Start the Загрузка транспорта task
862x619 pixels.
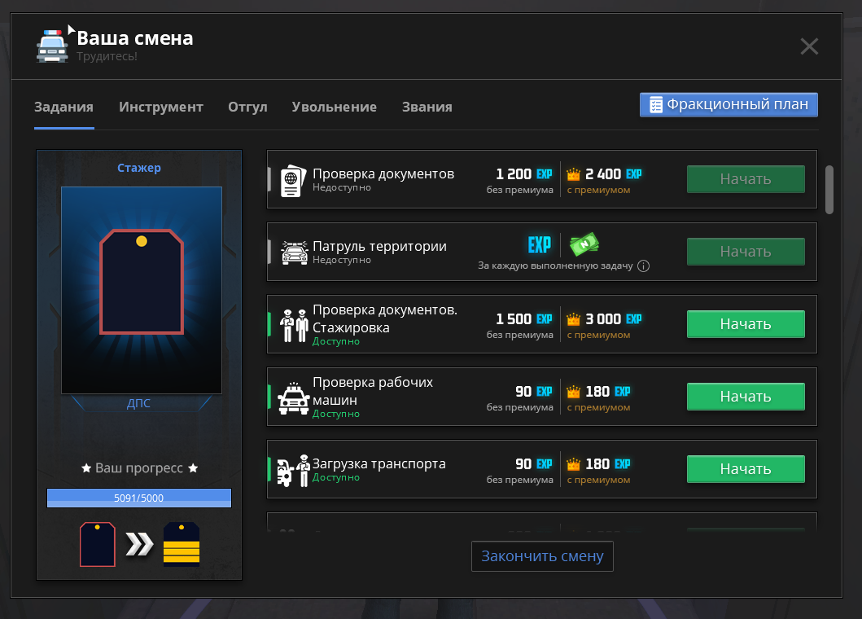[x=746, y=469]
